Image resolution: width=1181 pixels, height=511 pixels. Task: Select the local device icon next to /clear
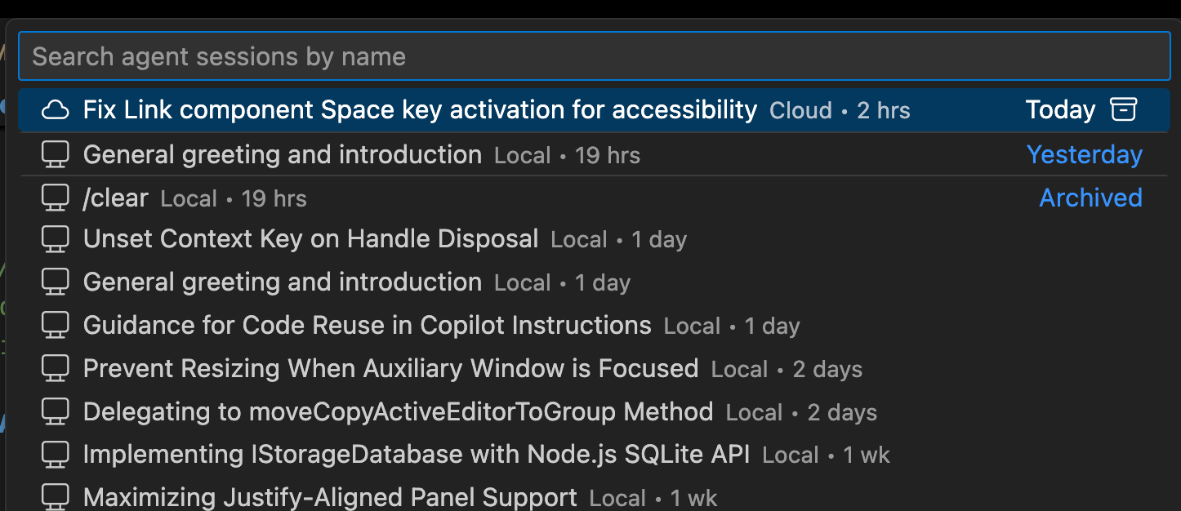[x=55, y=196]
